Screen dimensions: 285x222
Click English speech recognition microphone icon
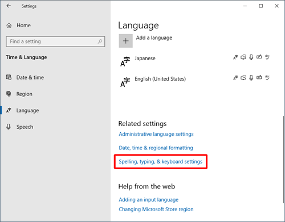click(x=251, y=78)
